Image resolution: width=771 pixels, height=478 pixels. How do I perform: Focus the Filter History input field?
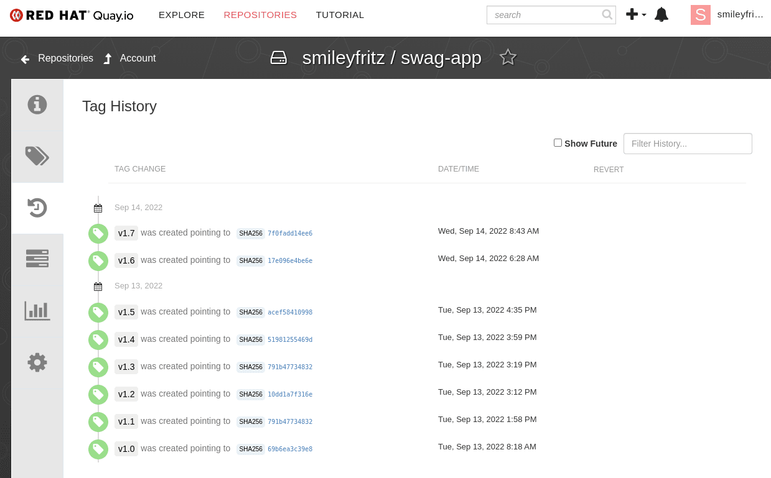(x=688, y=144)
